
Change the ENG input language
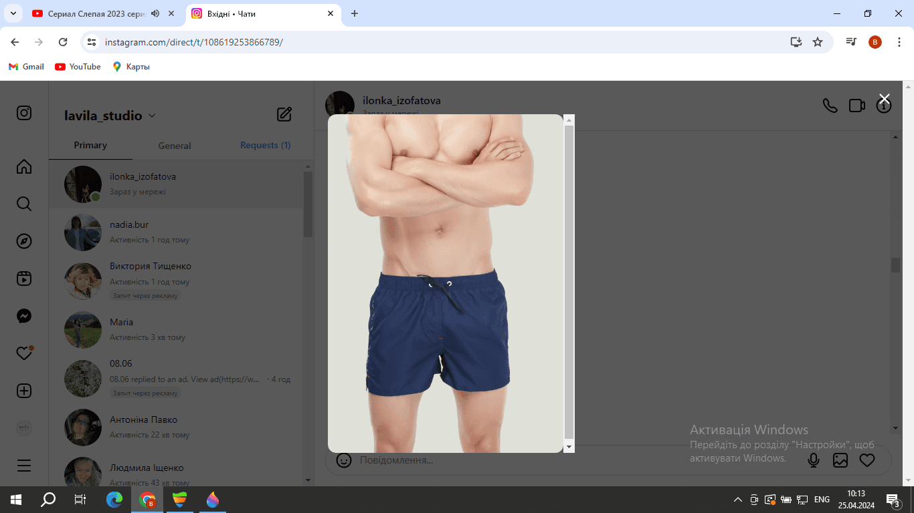coord(822,500)
